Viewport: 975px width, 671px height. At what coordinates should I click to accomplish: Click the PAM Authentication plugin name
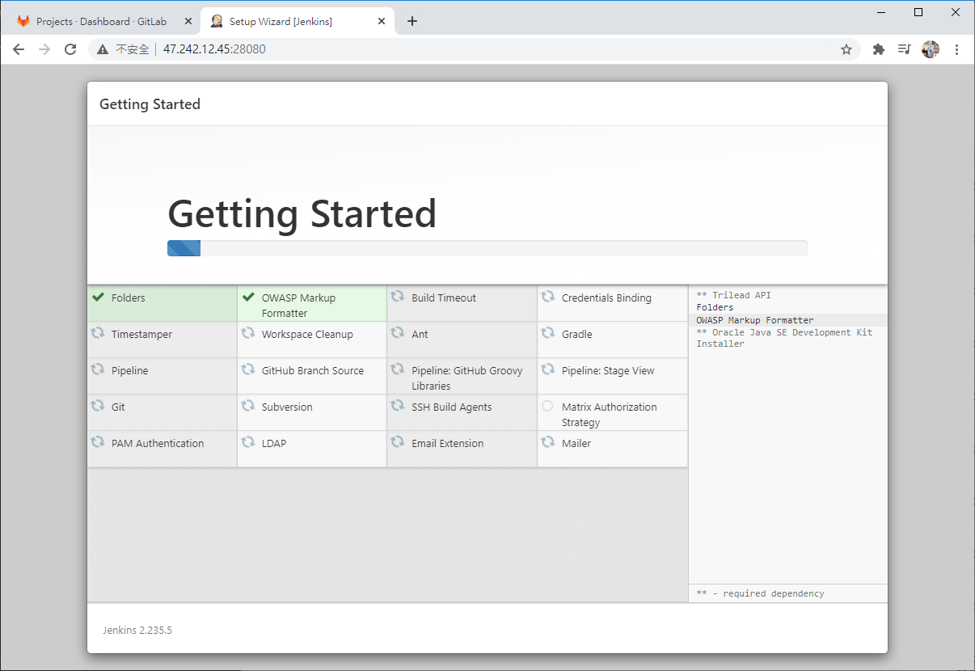pyautogui.click(x=158, y=443)
